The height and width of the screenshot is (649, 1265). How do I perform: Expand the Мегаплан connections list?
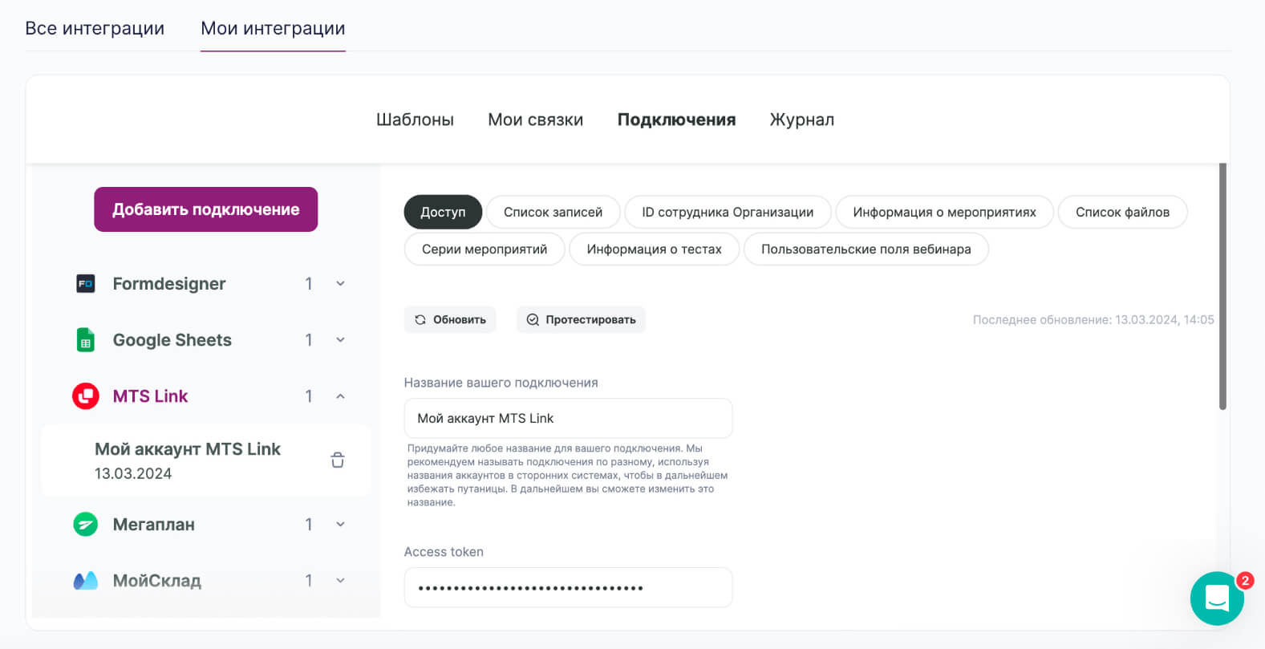[340, 525]
